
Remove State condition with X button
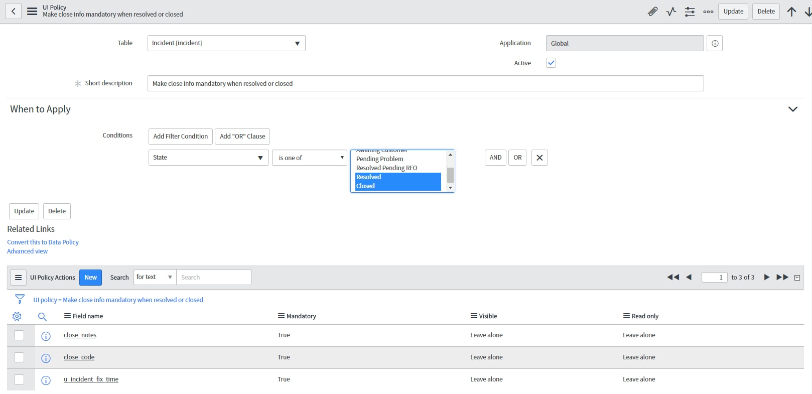539,158
